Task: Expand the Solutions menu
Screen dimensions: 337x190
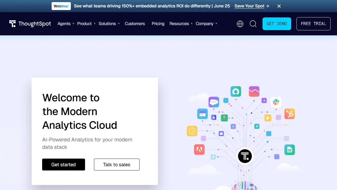Action: (x=109, y=24)
